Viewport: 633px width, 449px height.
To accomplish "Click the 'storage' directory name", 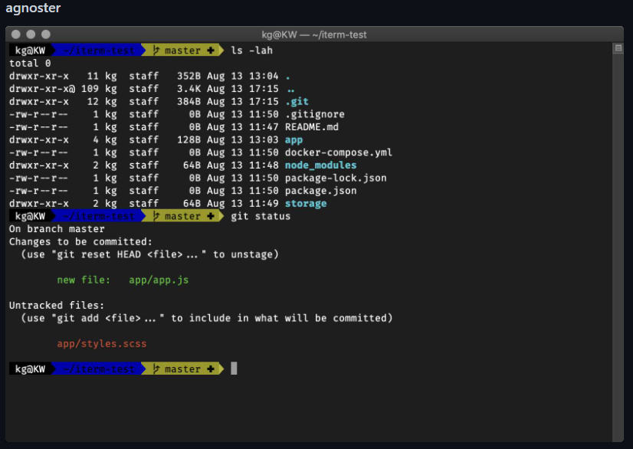I will (x=306, y=204).
